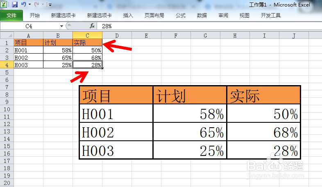Select column D header
322x187 pixels.
pyautogui.click(x=117, y=36)
